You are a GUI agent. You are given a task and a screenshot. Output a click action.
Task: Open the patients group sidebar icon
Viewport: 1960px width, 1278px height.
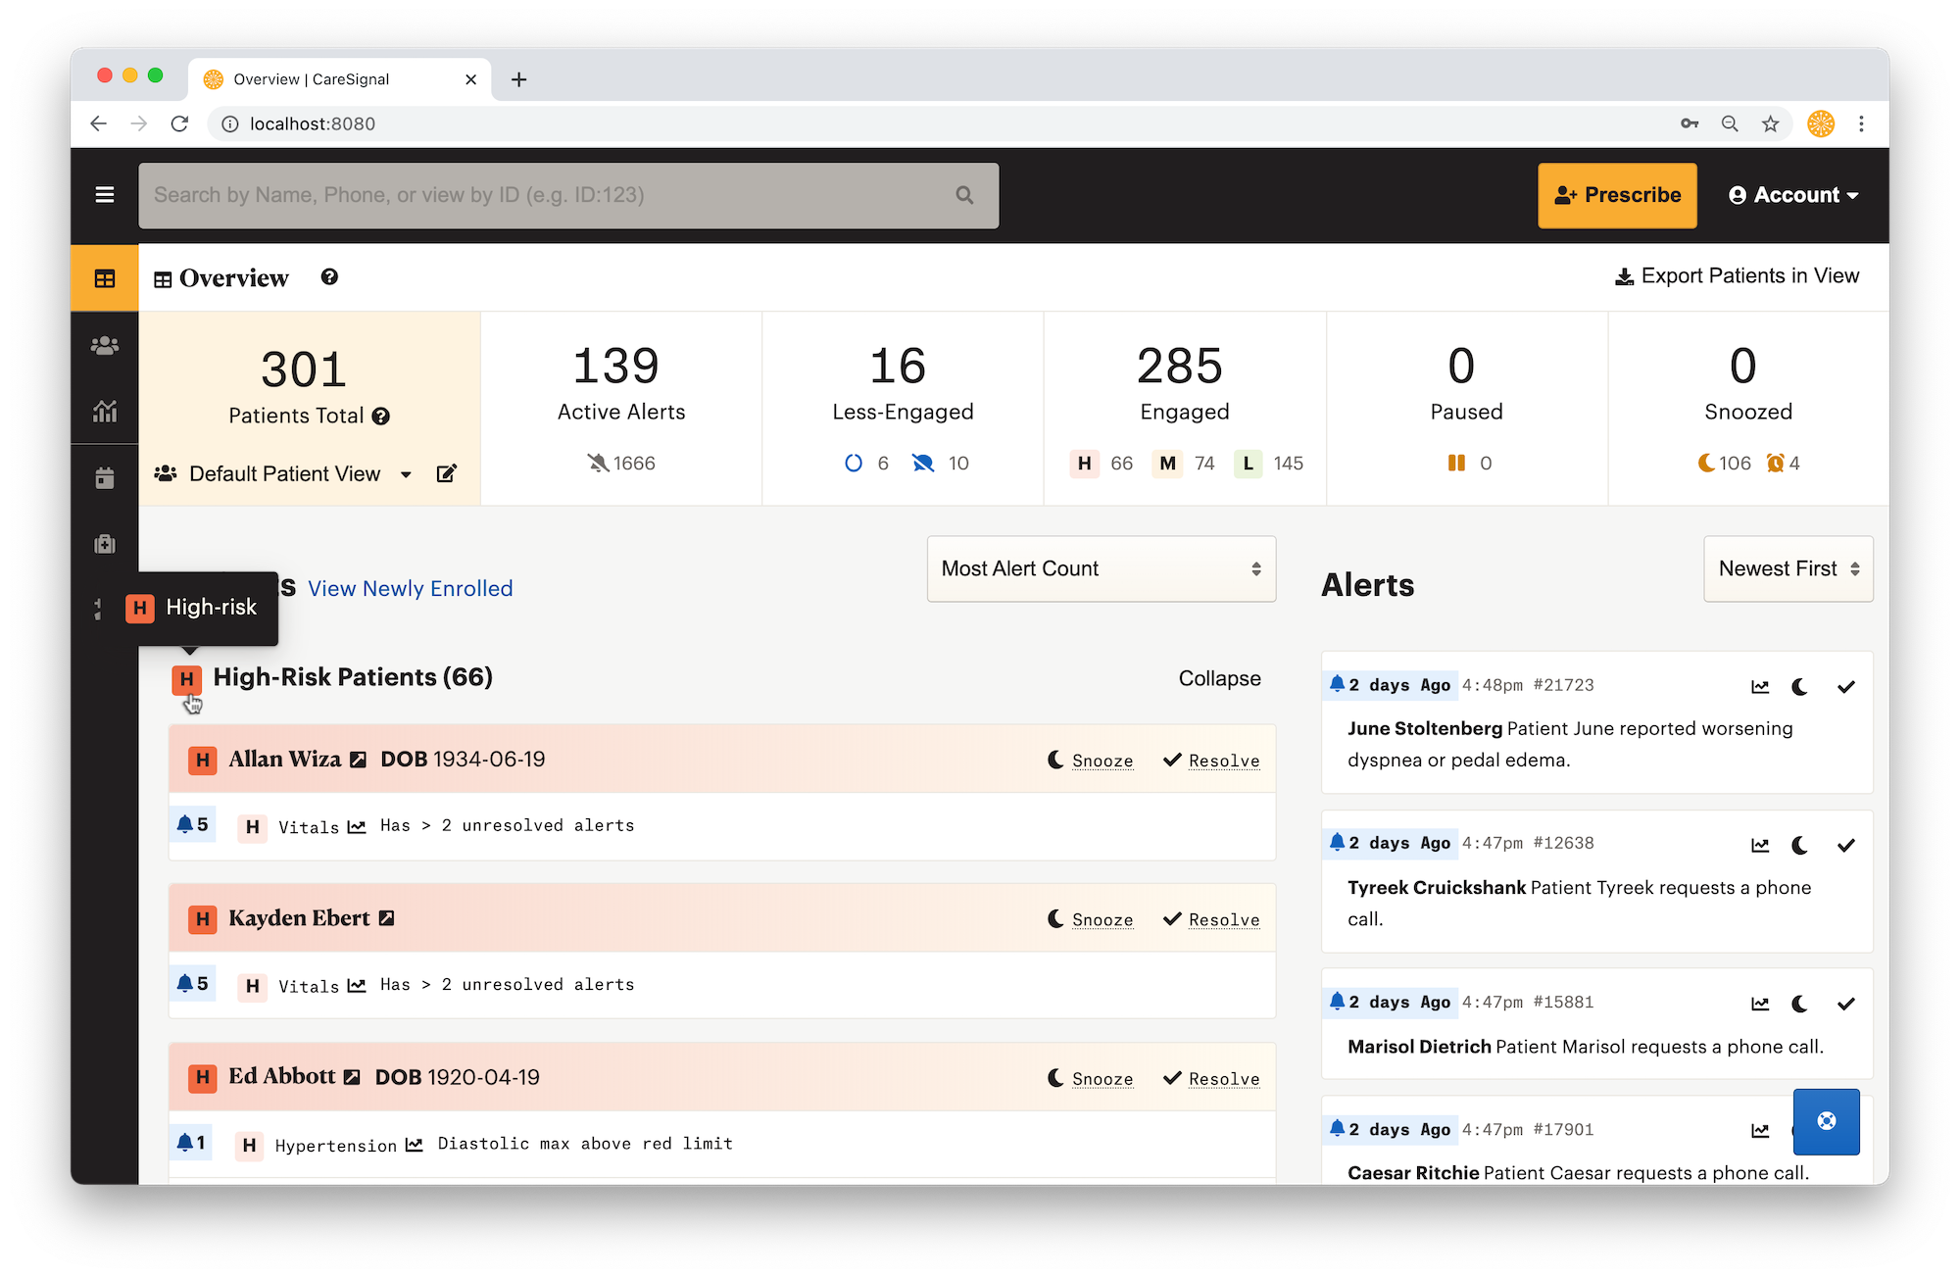click(105, 345)
